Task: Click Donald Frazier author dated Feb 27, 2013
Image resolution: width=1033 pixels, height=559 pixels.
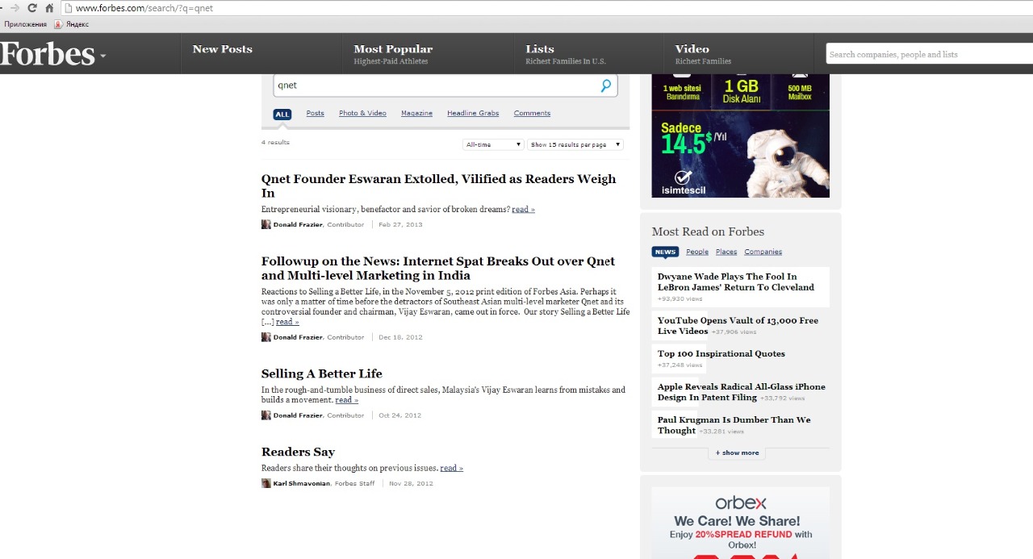Action: (298, 224)
